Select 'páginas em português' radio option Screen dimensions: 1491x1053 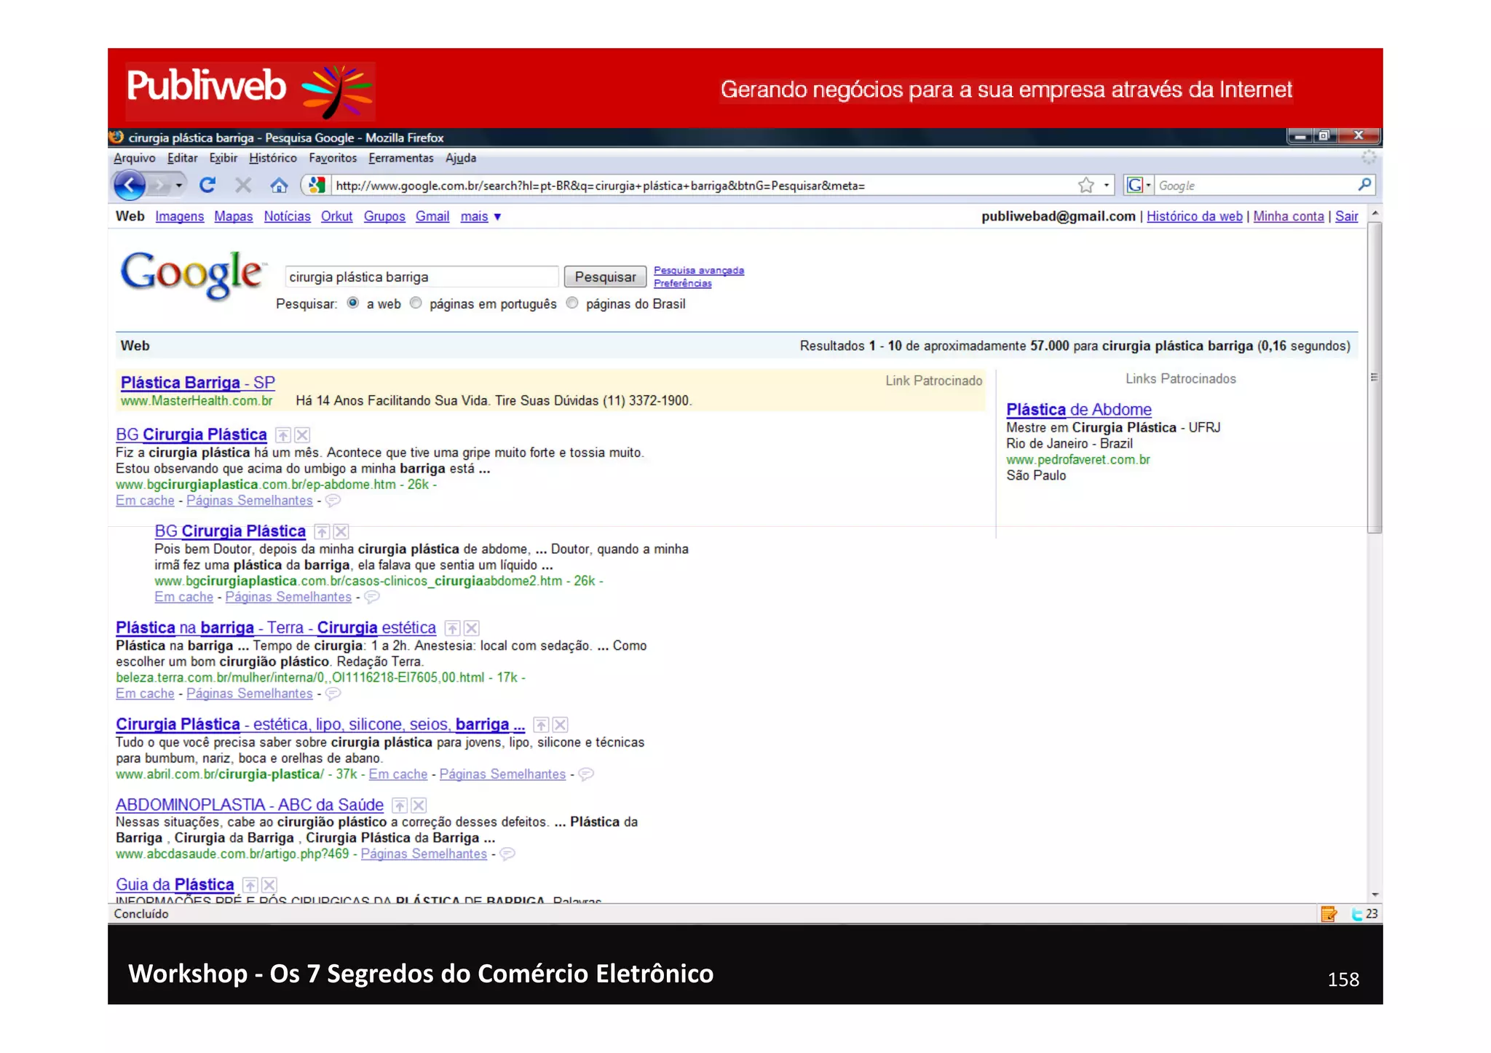pos(416,303)
